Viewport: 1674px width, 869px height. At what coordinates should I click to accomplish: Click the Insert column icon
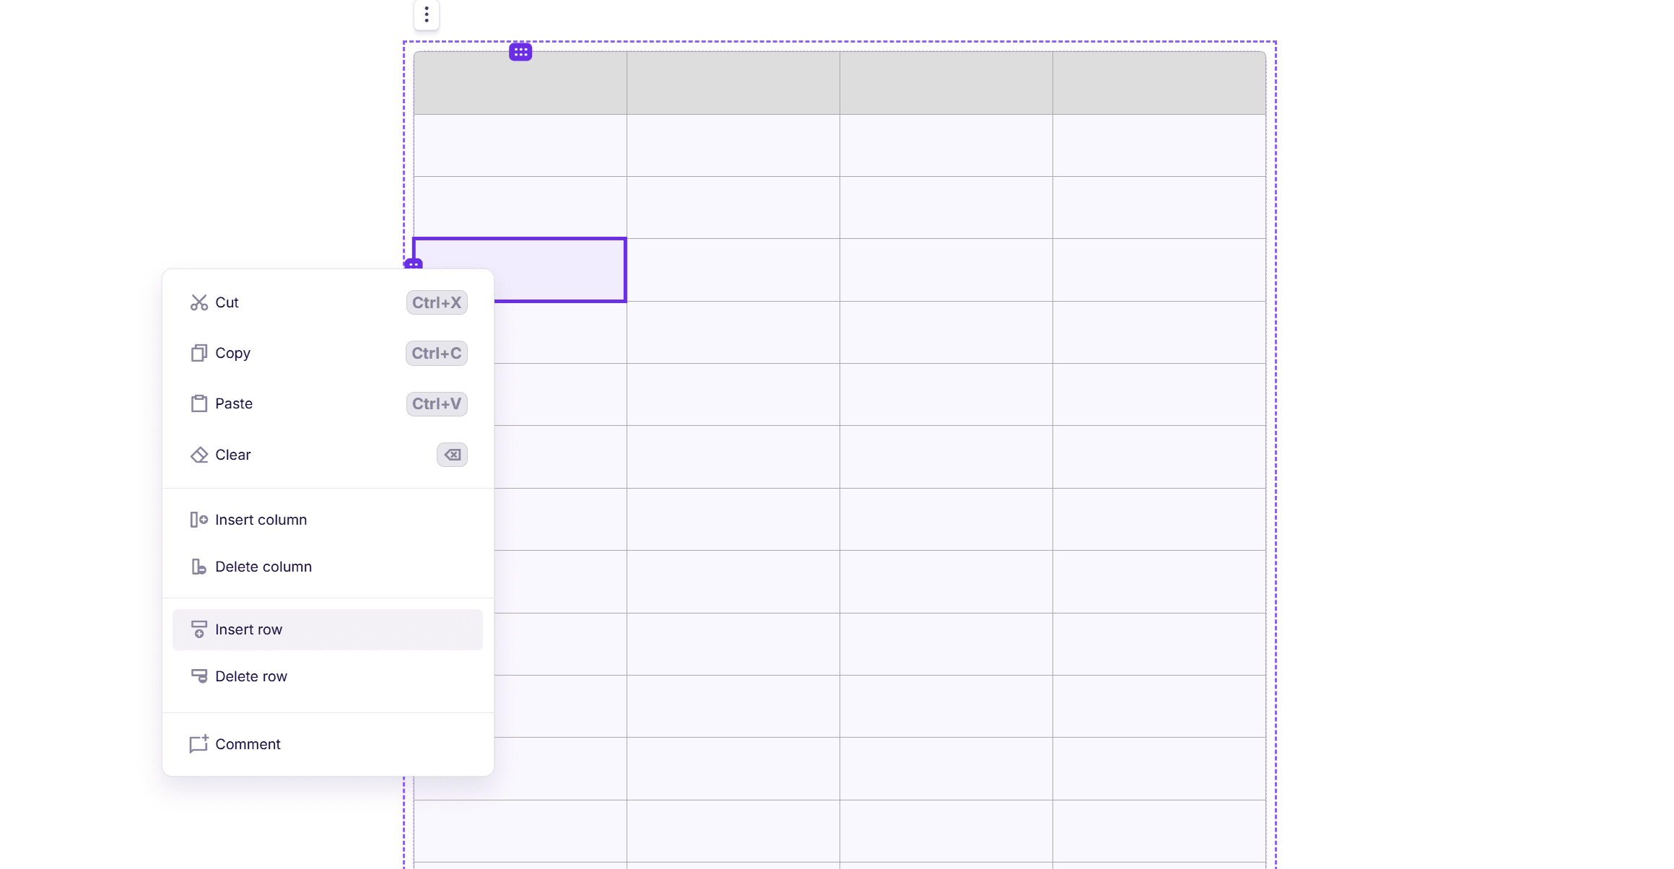pos(199,520)
